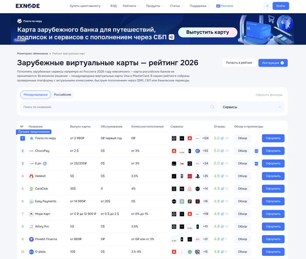Click the Telegram icon in the header
The image size is (306, 259).
267,6
